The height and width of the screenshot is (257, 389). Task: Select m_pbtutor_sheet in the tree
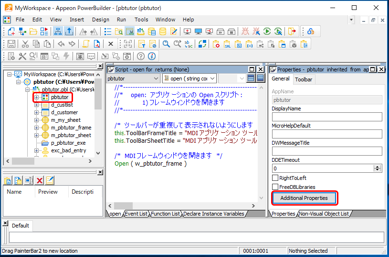coord(71,135)
